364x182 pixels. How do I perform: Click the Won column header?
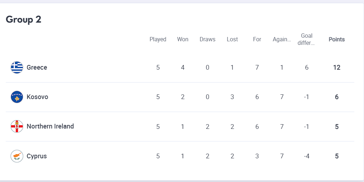pos(183,39)
